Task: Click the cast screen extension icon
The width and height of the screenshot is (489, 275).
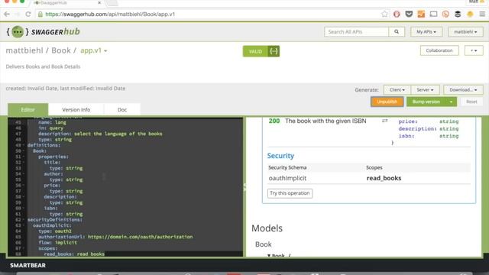Action: [x=433, y=14]
